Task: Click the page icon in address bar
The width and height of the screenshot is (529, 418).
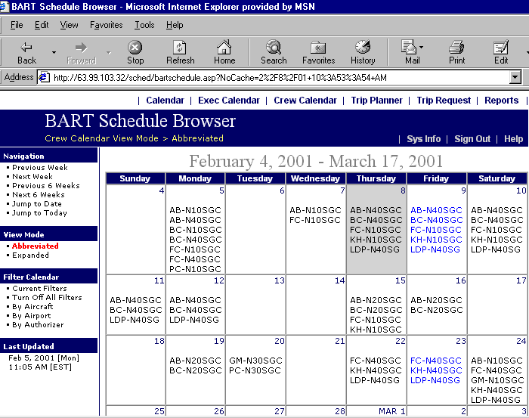Action: (44, 78)
